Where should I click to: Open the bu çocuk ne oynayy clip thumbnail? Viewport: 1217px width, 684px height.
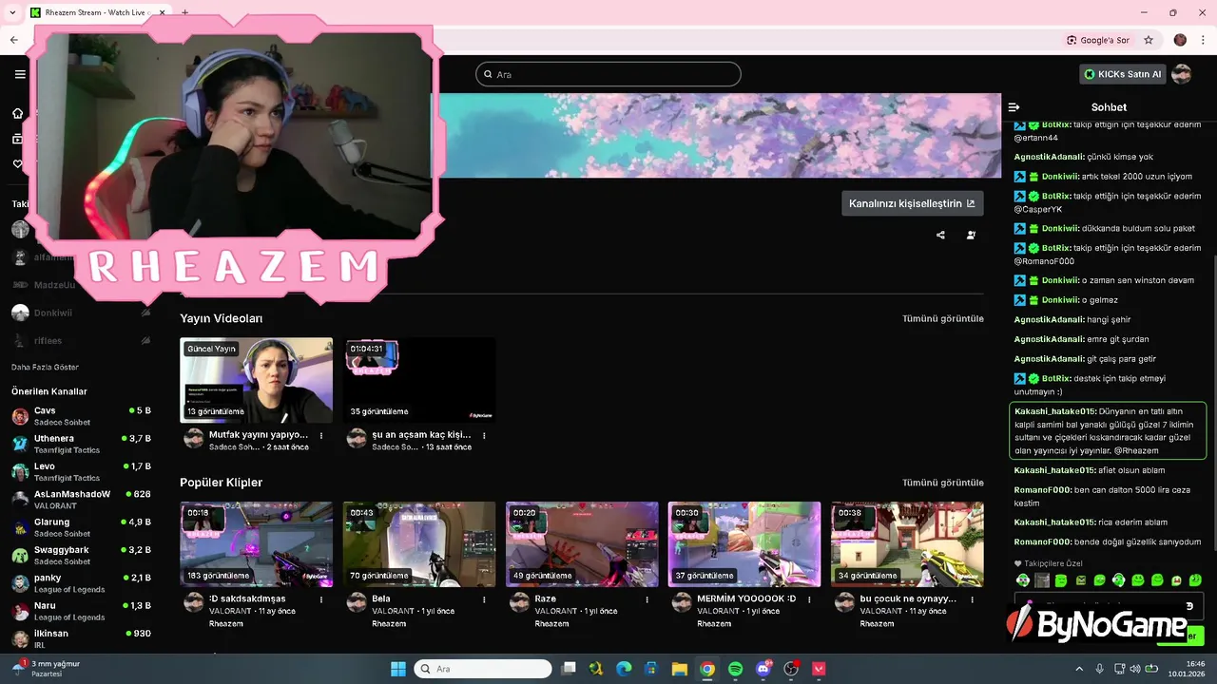click(x=907, y=544)
